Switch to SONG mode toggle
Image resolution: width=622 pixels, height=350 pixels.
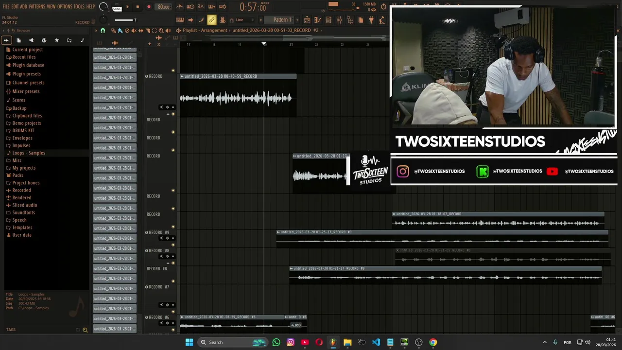coord(117,9)
